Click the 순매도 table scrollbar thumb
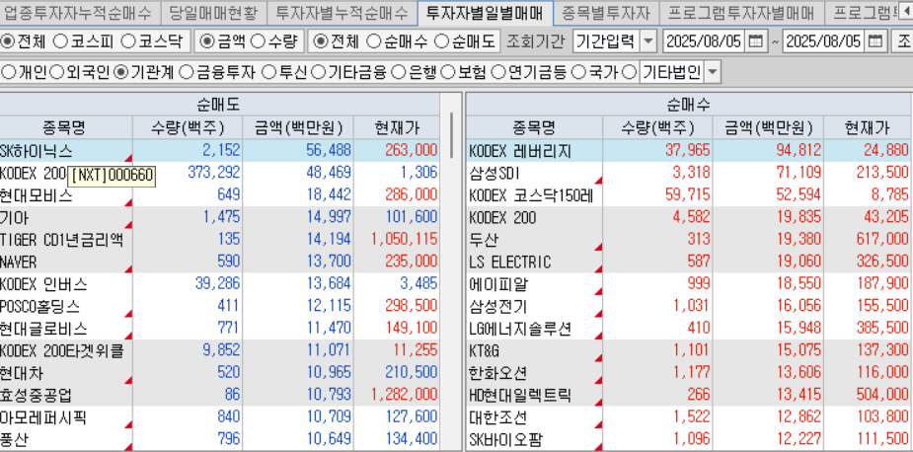 click(x=452, y=135)
